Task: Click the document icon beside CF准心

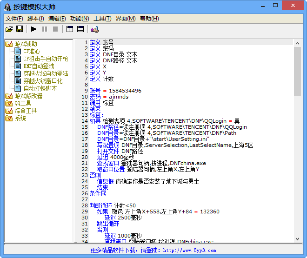Action: 18,51
